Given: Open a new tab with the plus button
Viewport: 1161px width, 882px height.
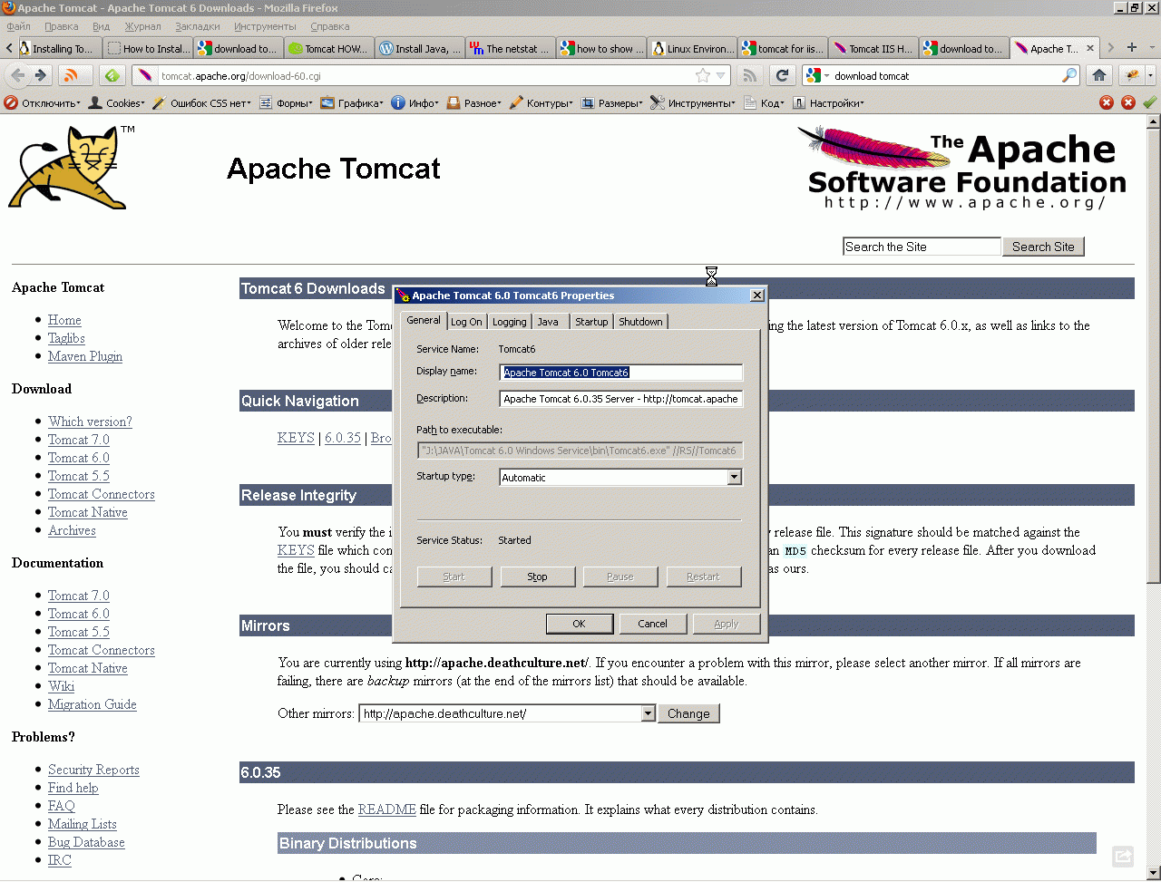Looking at the screenshot, I should 1132,47.
